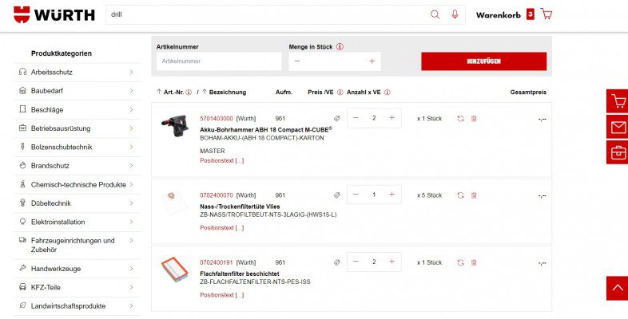This screenshot has width=628, height=319.
Task: Sort by Bezeichnung arrow
Action: click(205, 92)
